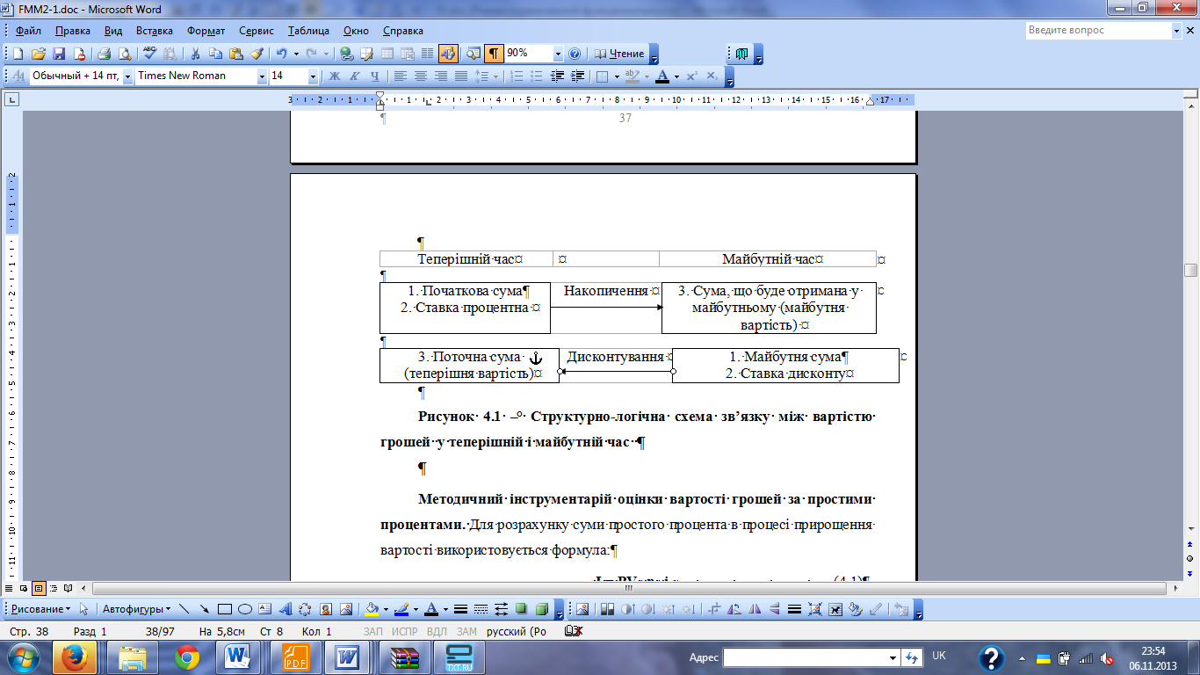This screenshot has height=675, width=1200.
Task: Click the Select Objects pointer tool
Action: (84, 608)
